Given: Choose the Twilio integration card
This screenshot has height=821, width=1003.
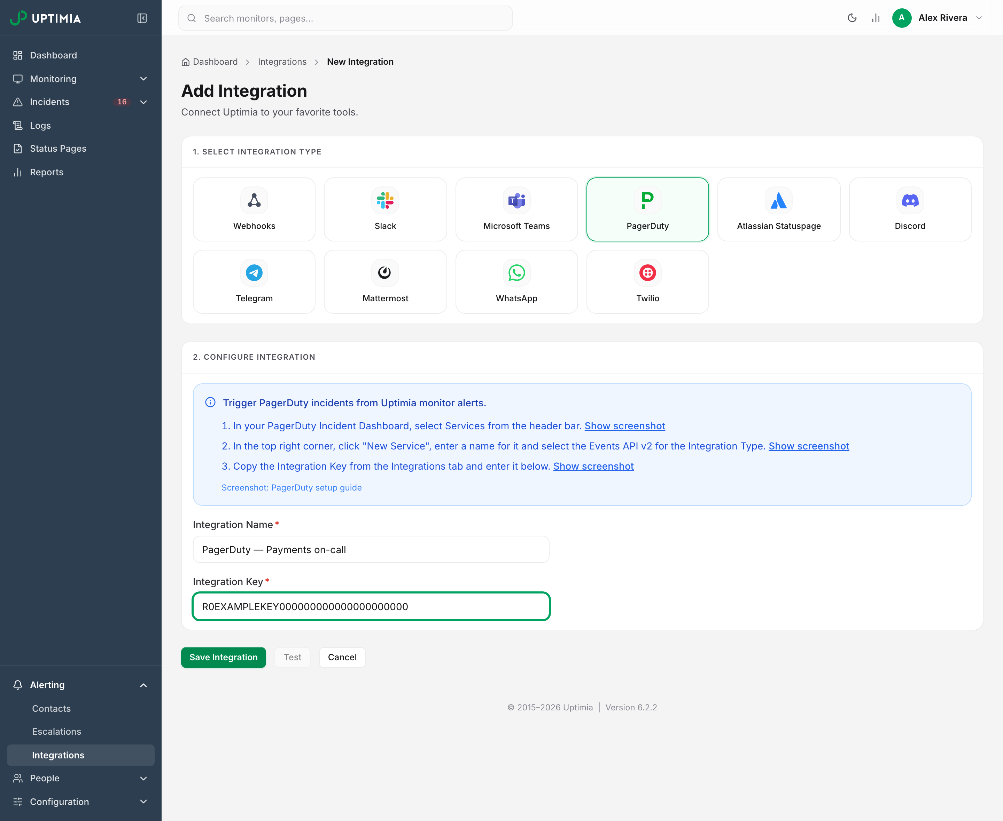Looking at the screenshot, I should coord(647,282).
